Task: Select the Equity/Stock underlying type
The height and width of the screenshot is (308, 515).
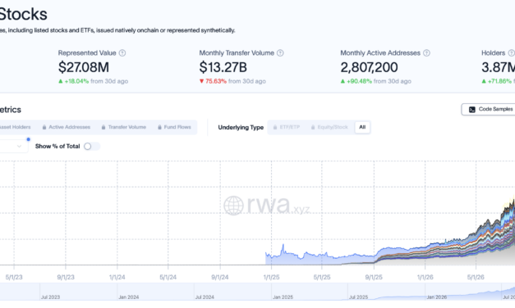Action: [x=329, y=127]
